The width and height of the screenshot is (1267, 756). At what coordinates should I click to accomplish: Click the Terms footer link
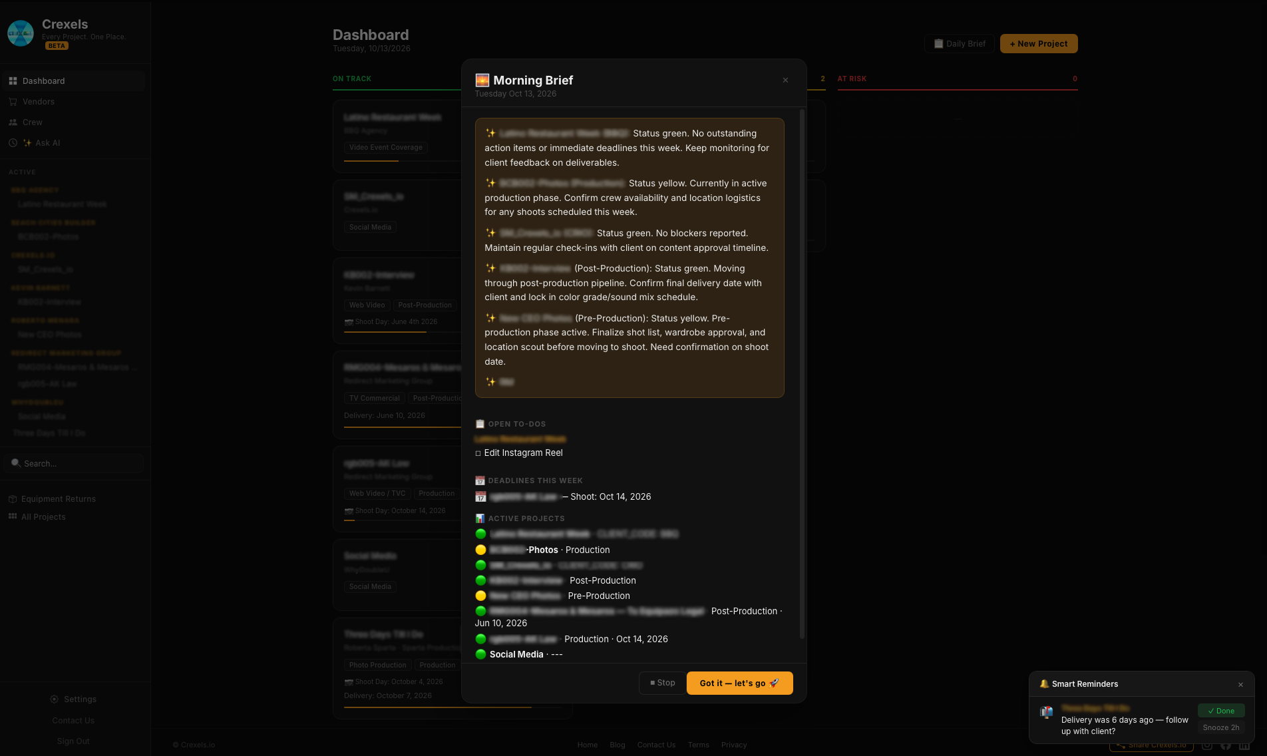coord(699,745)
